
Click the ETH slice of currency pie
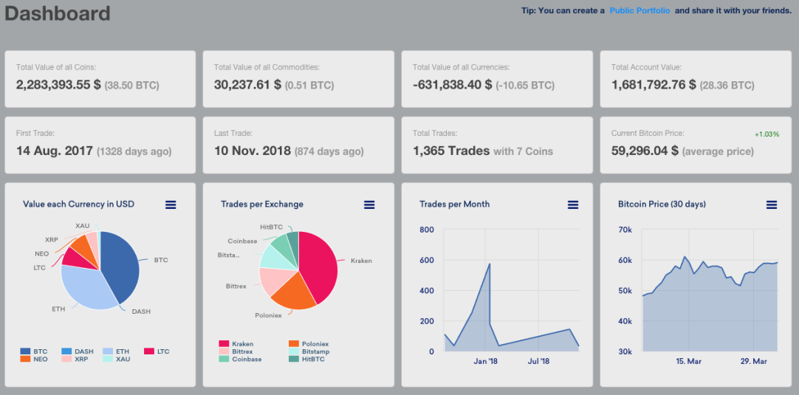tap(84, 288)
